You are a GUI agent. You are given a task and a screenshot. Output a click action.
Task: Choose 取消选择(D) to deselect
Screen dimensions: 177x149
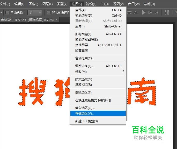coord(98,16)
